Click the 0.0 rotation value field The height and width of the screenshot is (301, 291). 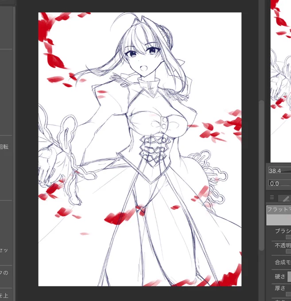[279, 183]
